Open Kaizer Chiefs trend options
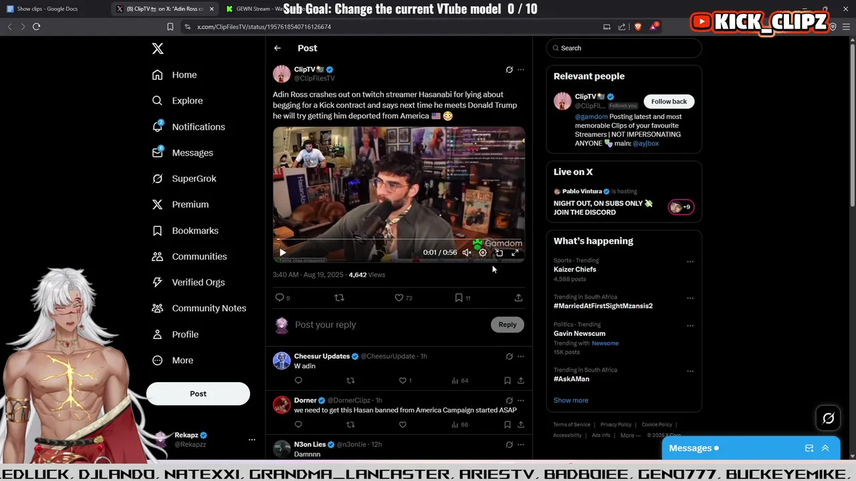 click(x=690, y=261)
